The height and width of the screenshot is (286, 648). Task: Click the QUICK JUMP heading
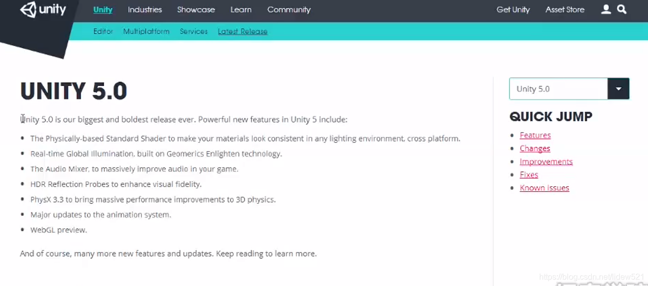(551, 116)
